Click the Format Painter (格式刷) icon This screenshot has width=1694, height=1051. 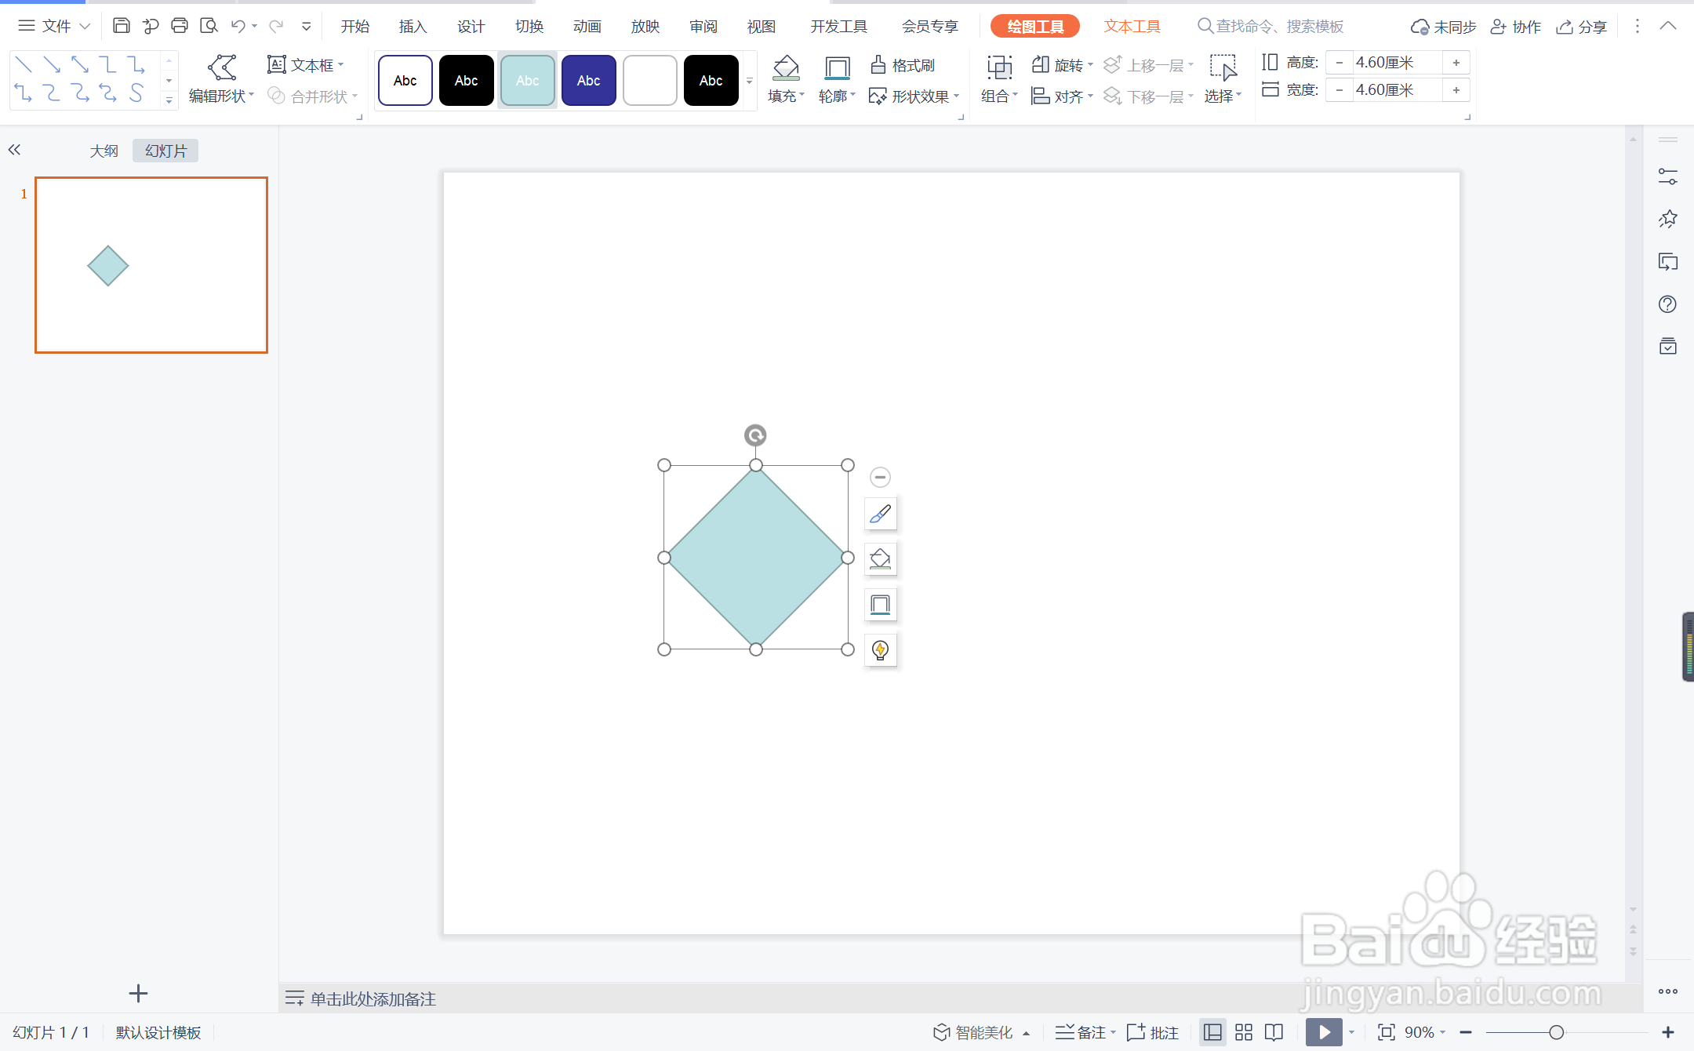[878, 65]
